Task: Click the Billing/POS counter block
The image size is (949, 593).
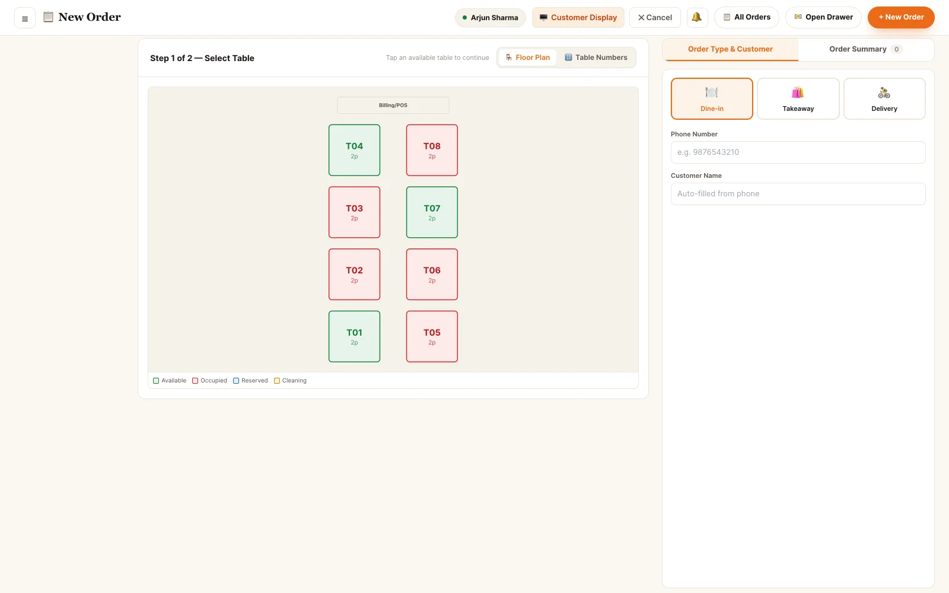Action: coord(393,105)
